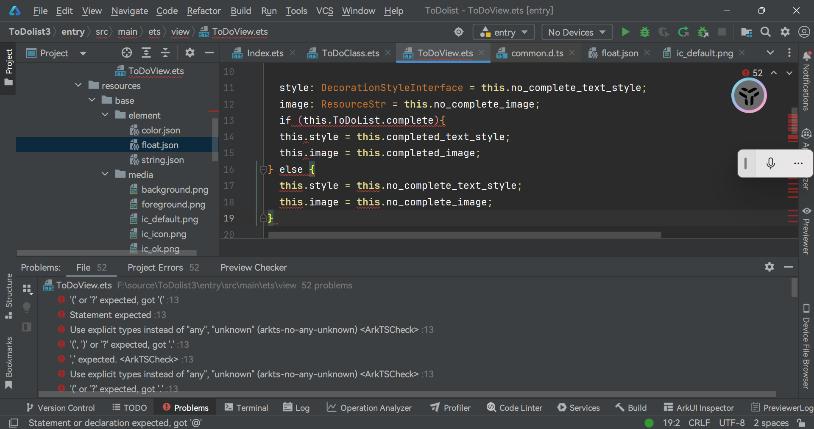The image size is (814, 429).
Task: Click the user account icon
Action: tap(804, 32)
